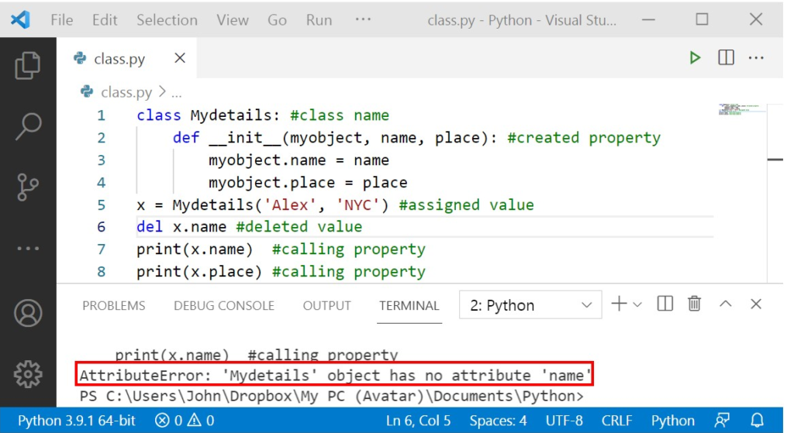Click the 'print(x.name)' editor line 7

coord(281,249)
